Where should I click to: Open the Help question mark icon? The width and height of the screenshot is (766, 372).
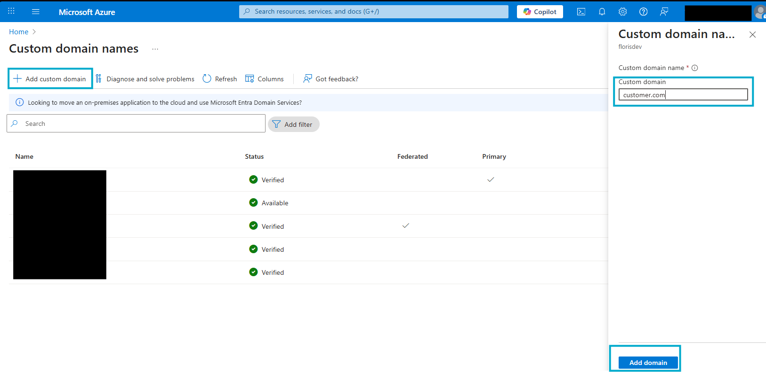tap(643, 12)
